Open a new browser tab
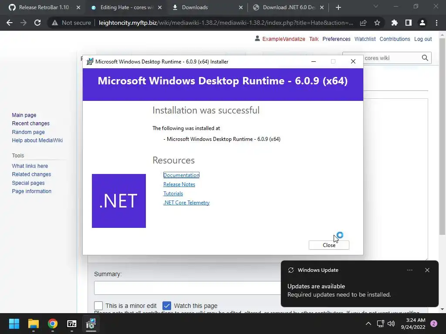 coord(338,7)
